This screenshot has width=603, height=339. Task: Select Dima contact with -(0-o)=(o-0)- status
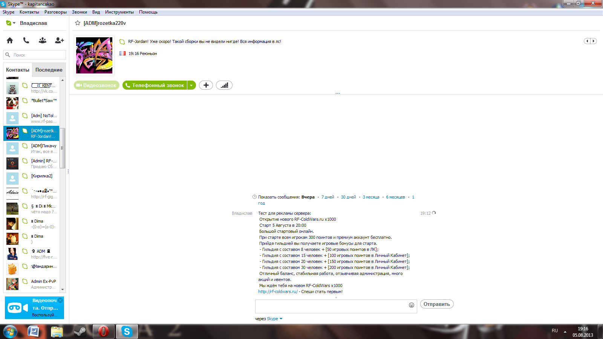point(32,224)
